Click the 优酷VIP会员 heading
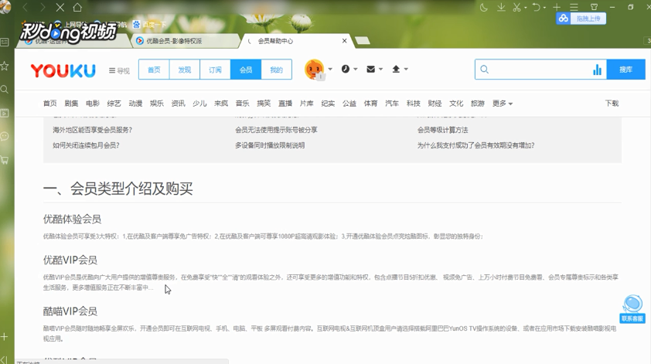The height and width of the screenshot is (364, 651). [70, 260]
